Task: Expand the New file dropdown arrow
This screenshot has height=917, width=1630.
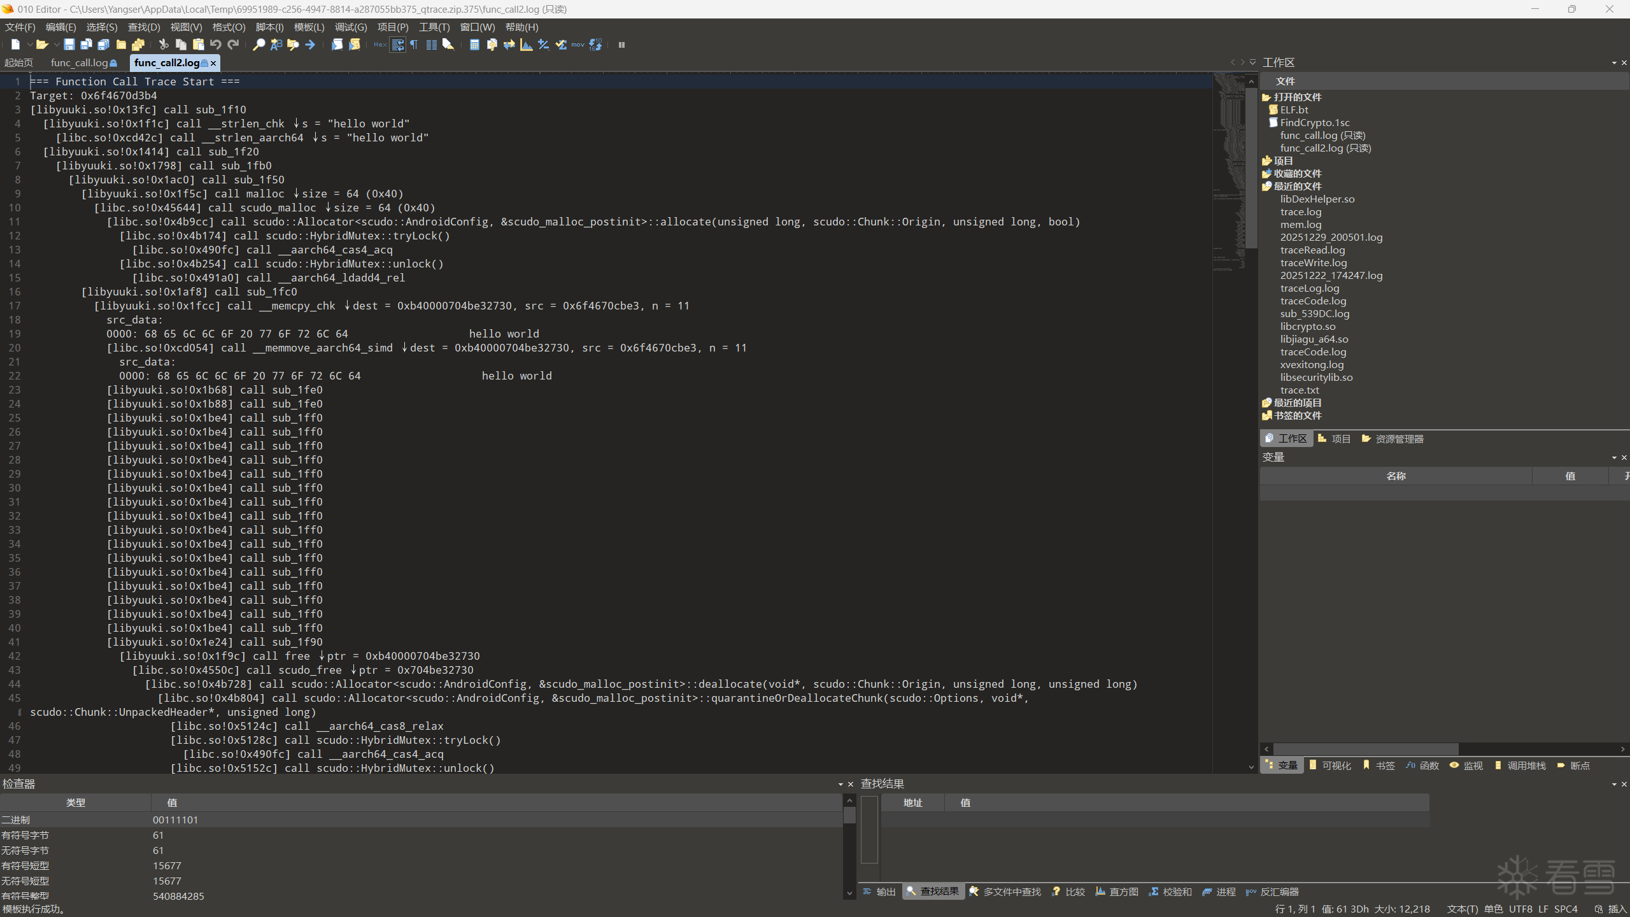Action: [29, 45]
